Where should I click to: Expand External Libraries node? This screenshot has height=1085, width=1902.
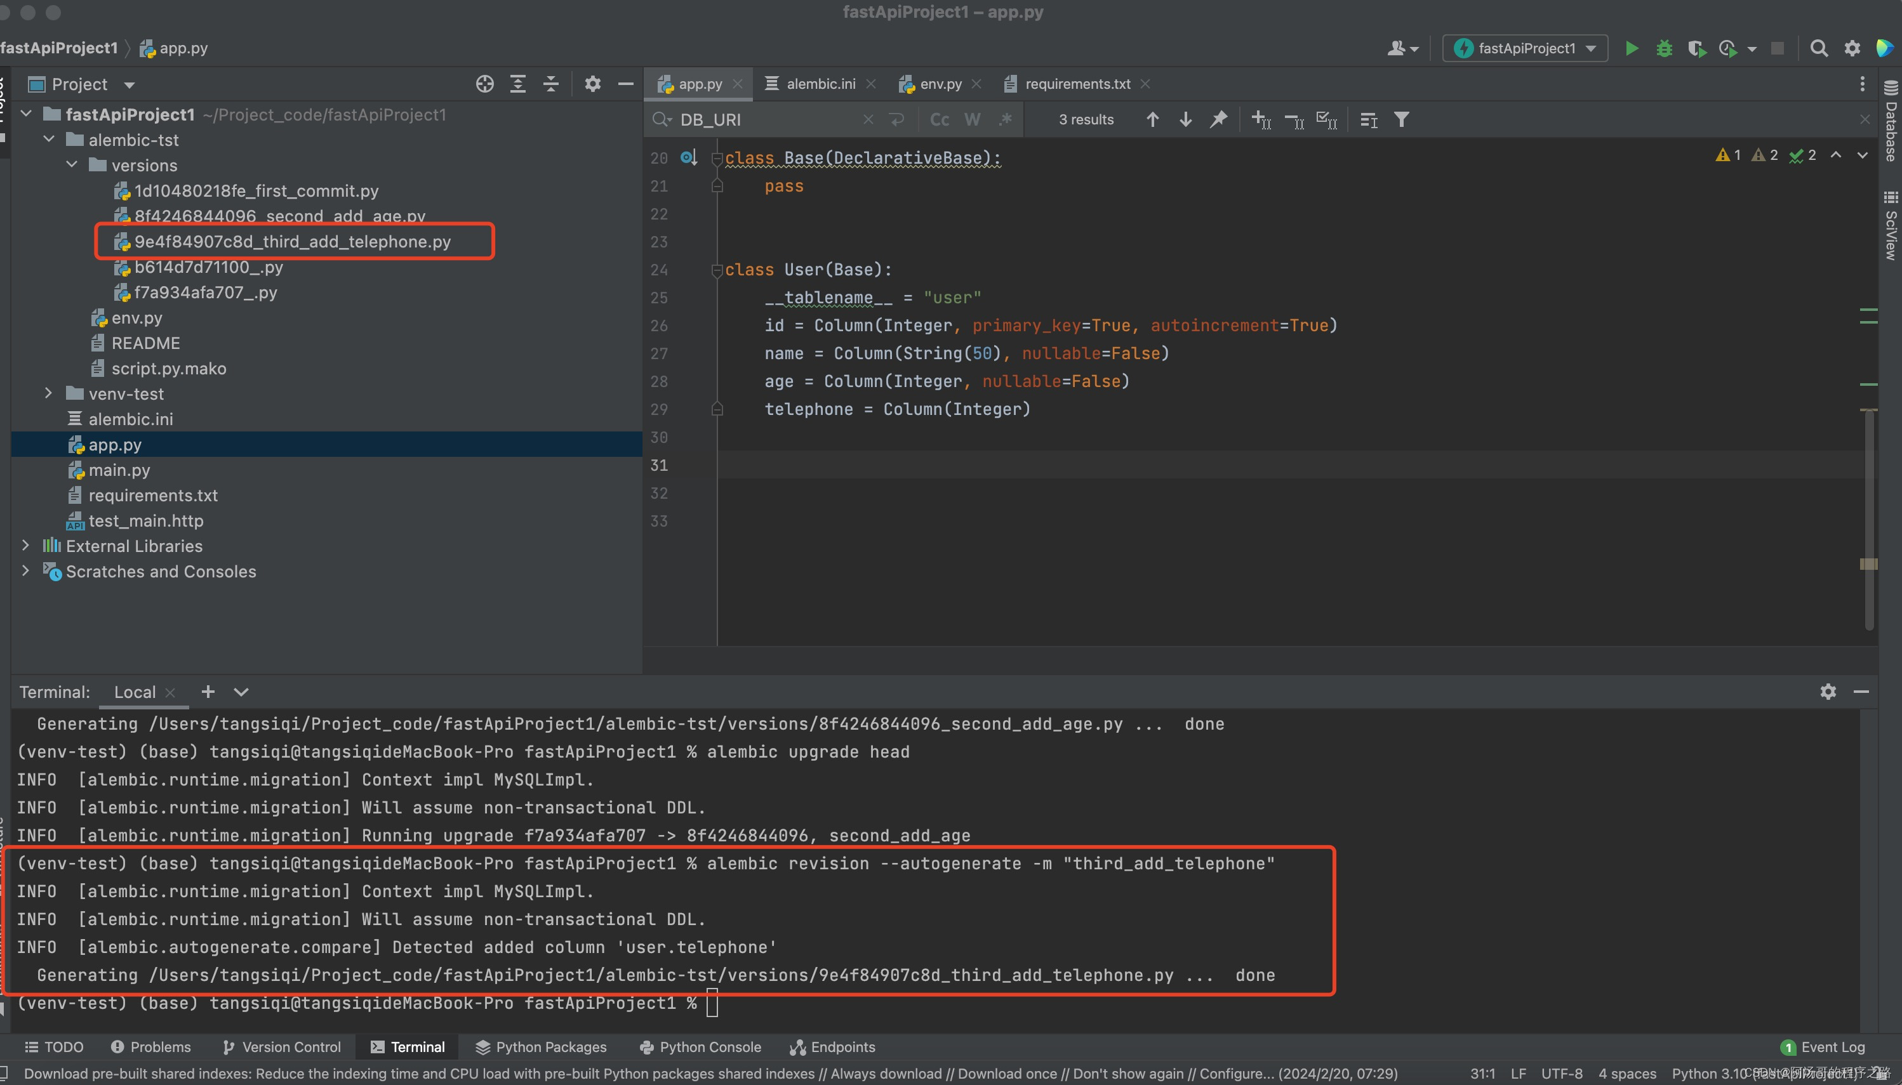27,546
